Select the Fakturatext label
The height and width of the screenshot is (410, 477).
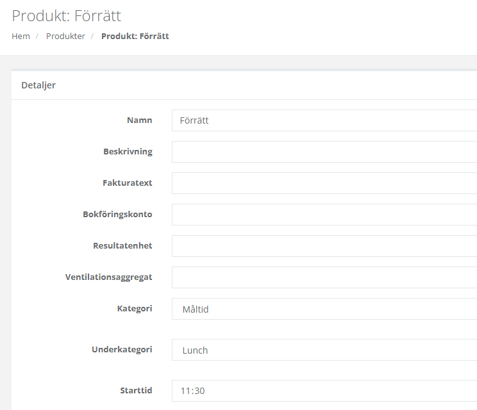coord(128,183)
